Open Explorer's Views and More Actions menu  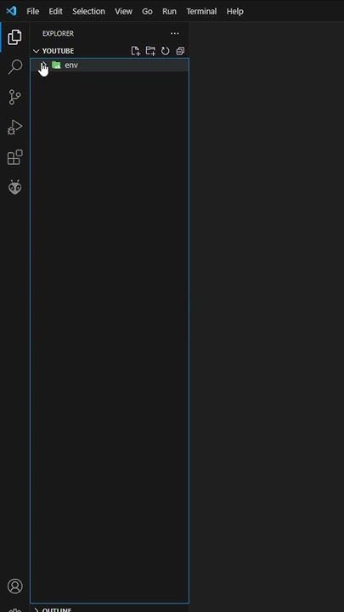click(x=175, y=33)
